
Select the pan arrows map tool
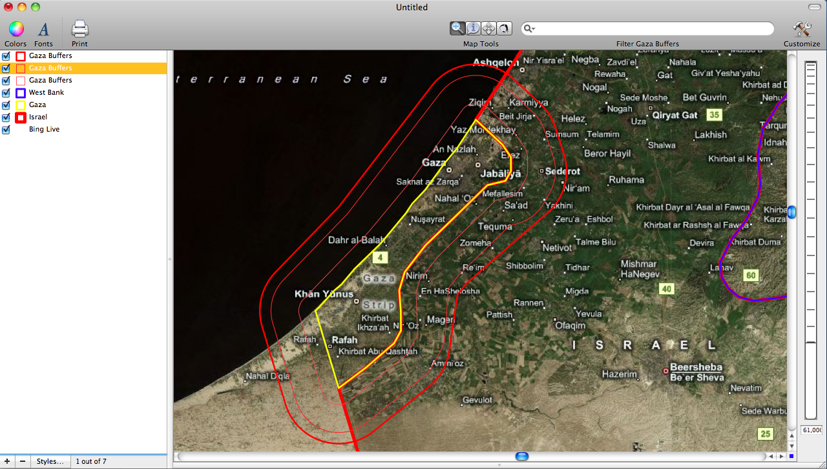(x=488, y=28)
